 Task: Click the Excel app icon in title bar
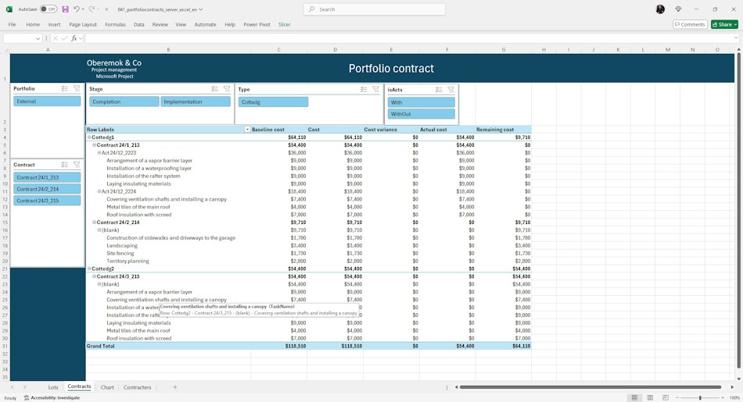pyautogui.click(x=9, y=9)
